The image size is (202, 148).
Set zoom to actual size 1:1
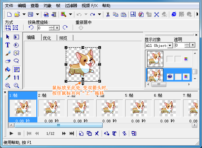point(16,78)
